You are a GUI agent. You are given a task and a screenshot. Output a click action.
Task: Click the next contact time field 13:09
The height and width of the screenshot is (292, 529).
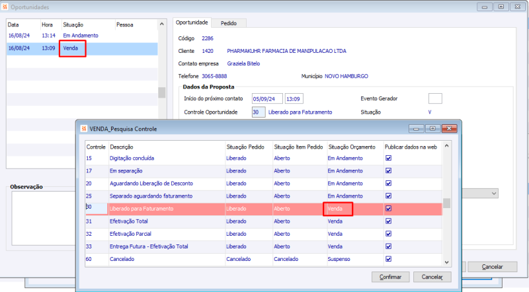click(294, 99)
